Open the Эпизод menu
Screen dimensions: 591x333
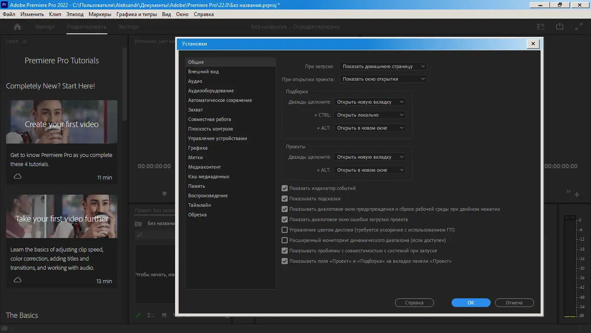pos(75,14)
